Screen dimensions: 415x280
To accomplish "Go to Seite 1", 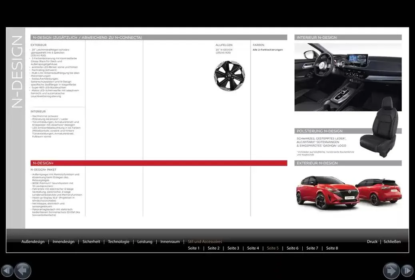I will pos(194,248).
